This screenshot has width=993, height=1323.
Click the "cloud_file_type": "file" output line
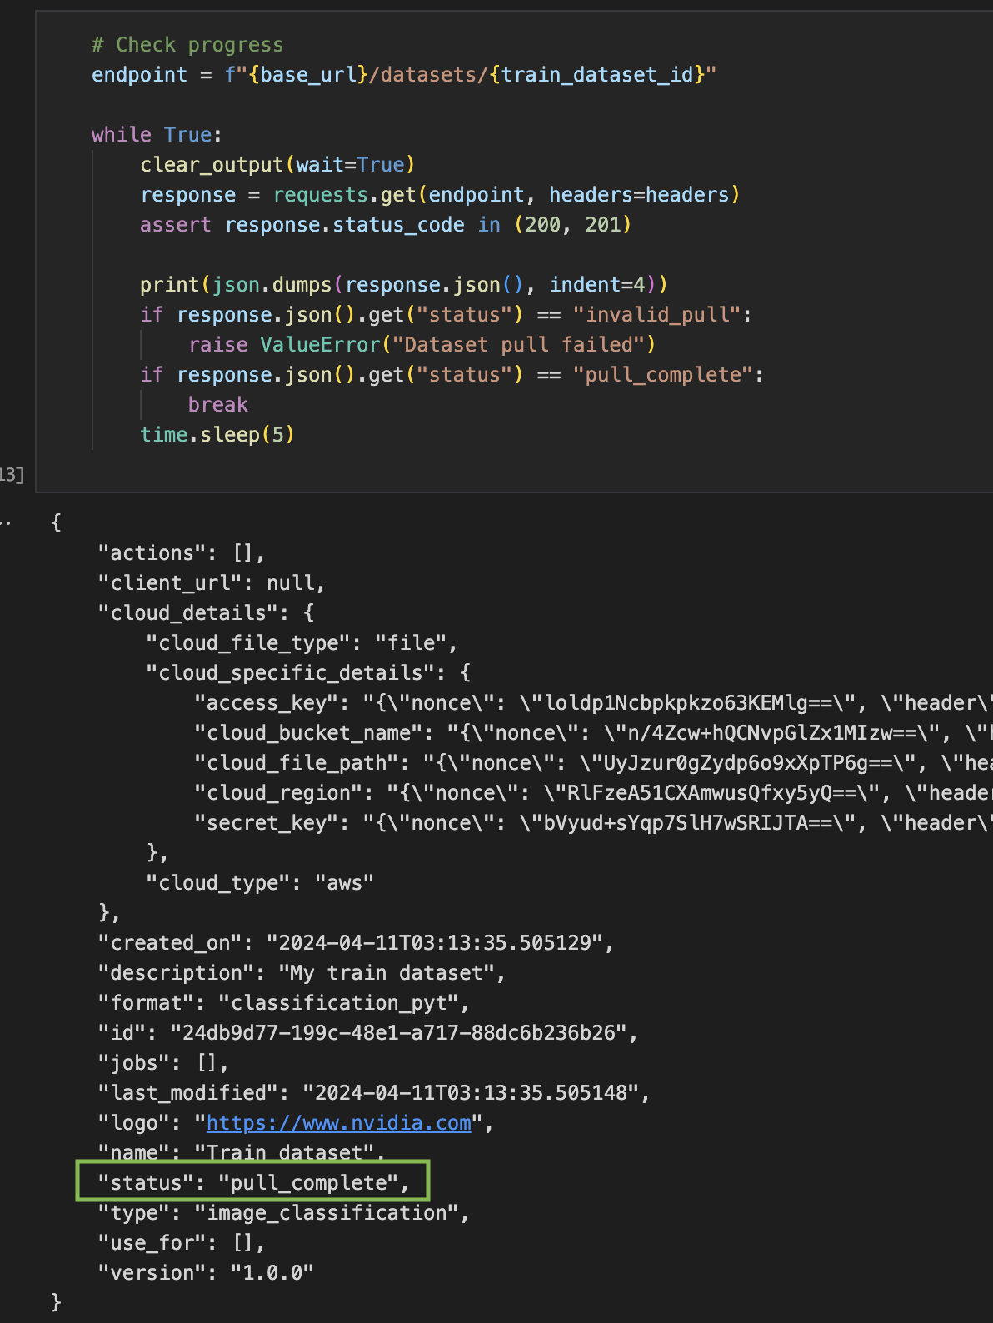[x=302, y=642]
